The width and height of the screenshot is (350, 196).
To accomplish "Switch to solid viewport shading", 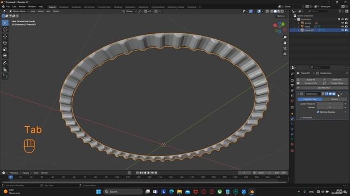I will (x=275, y=11).
